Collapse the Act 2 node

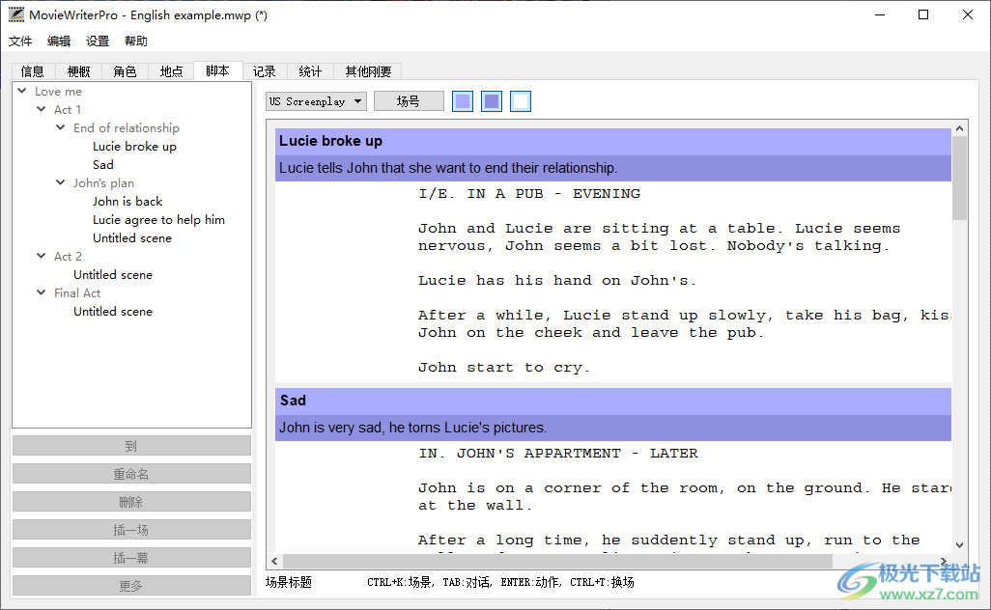pyautogui.click(x=42, y=256)
